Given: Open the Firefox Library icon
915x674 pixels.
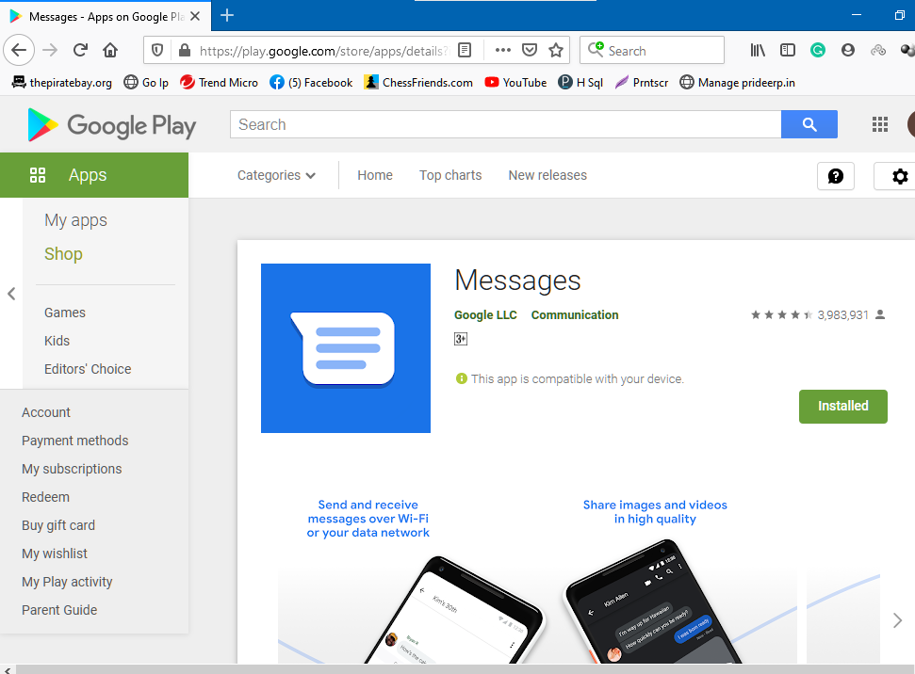Looking at the screenshot, I should pyautogui.click(x=758, y=50).
